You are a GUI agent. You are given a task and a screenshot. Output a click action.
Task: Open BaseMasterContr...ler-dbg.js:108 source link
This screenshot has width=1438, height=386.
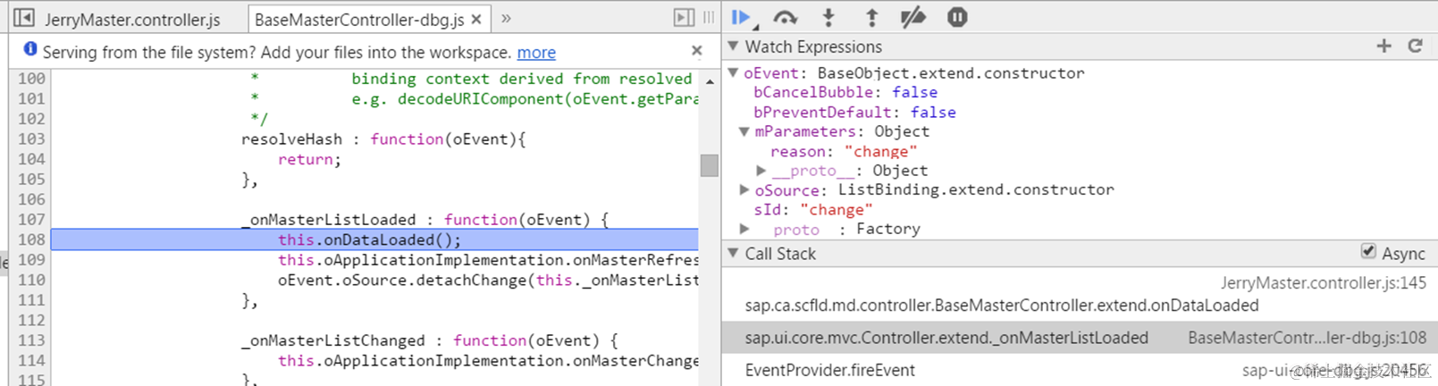1307,338
